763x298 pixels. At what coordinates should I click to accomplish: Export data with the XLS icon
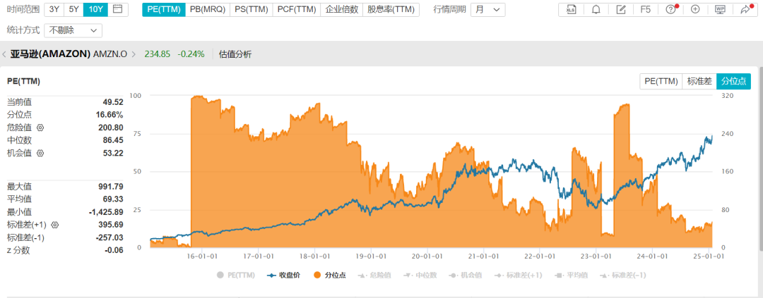coord(572,10)
